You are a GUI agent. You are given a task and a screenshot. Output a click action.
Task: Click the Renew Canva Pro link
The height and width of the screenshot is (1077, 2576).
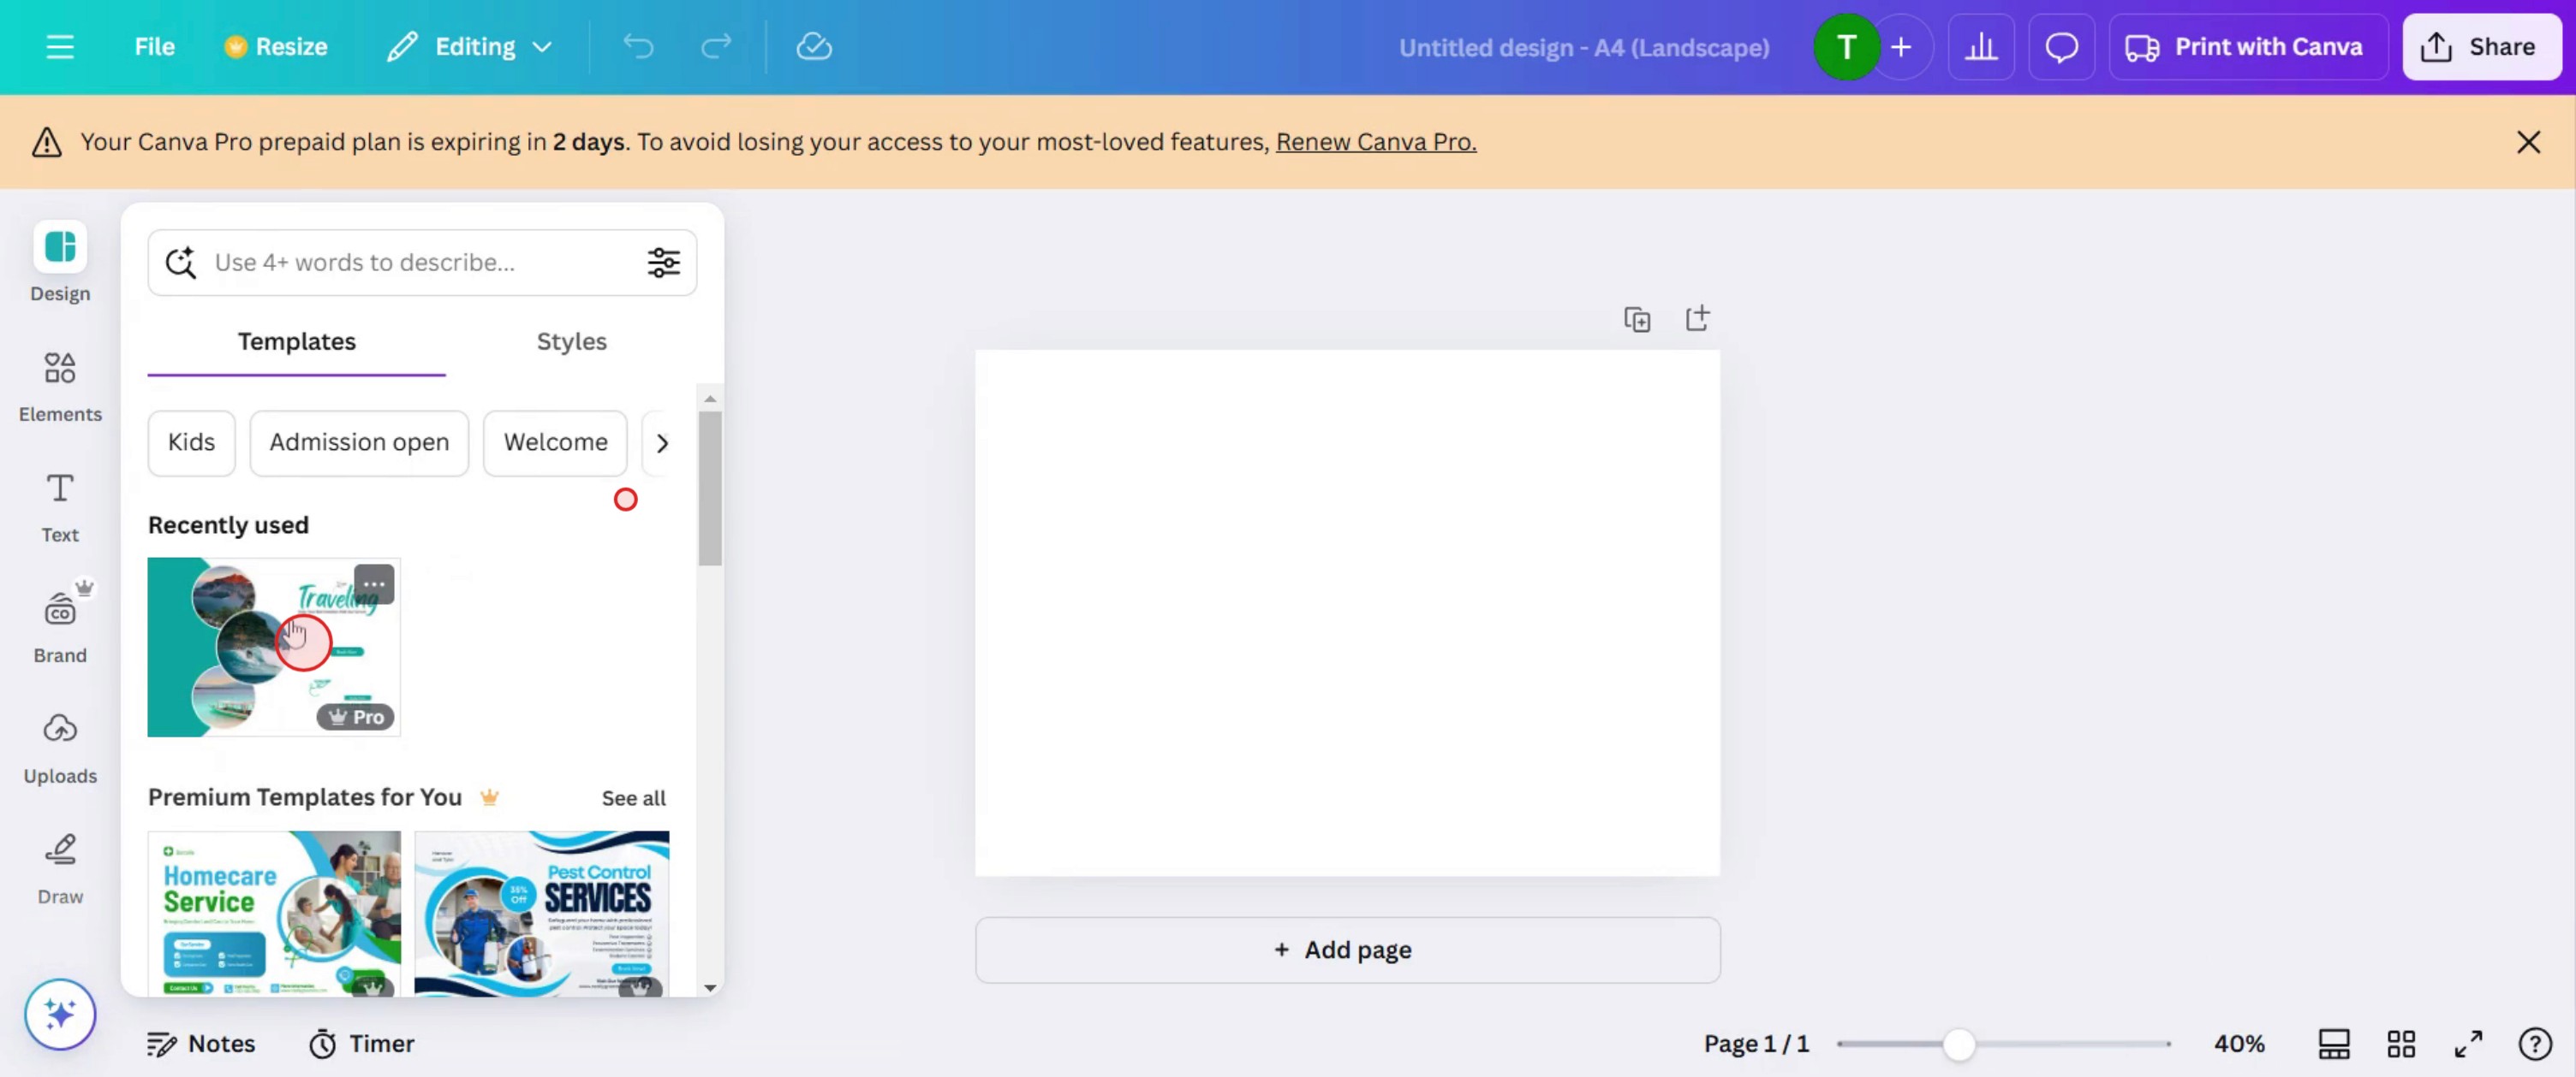click(x=1375, y=142)
